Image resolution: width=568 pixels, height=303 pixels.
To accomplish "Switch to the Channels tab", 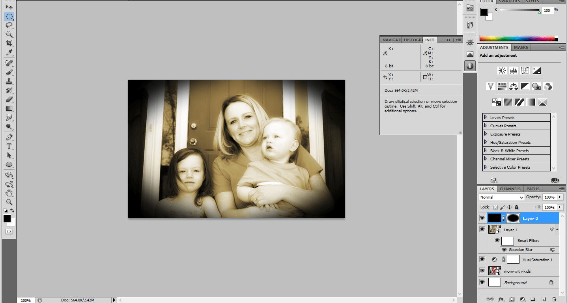I will point(510,189).
